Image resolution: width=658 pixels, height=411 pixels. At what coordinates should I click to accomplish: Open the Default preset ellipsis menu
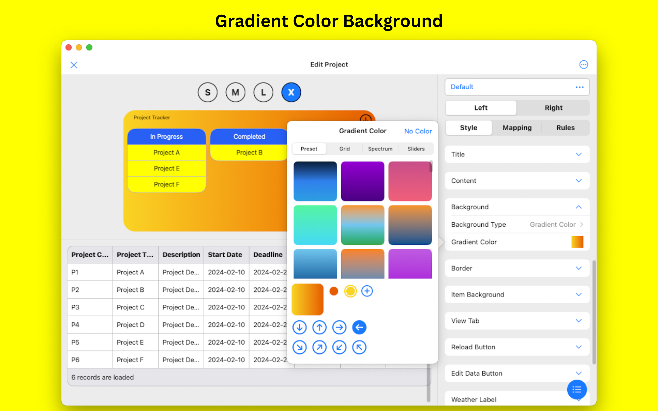tap(579, 87)
